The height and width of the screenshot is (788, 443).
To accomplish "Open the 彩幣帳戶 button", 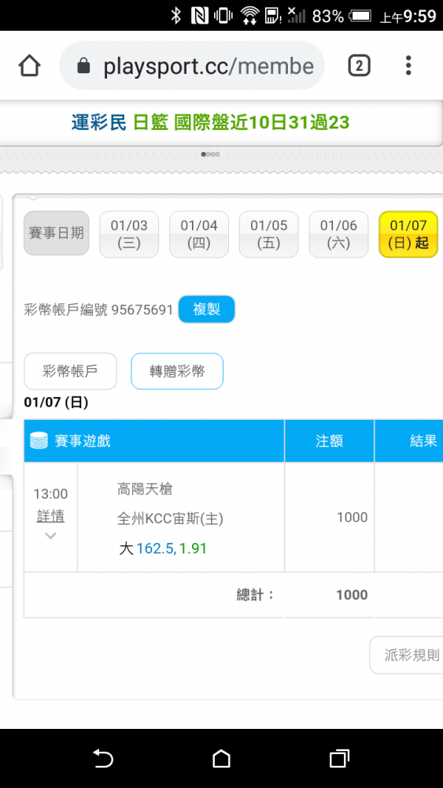I will (70, 371).
